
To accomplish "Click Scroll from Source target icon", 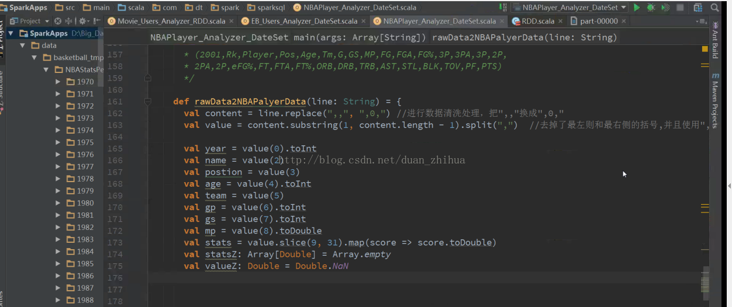I will pyautogui.click(x=58, y=21).
